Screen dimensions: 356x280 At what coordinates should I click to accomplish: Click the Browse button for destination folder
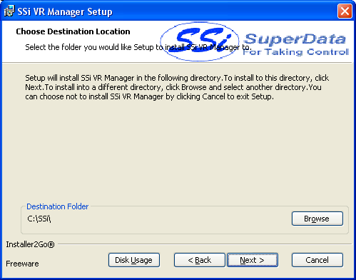click(317, 219)
